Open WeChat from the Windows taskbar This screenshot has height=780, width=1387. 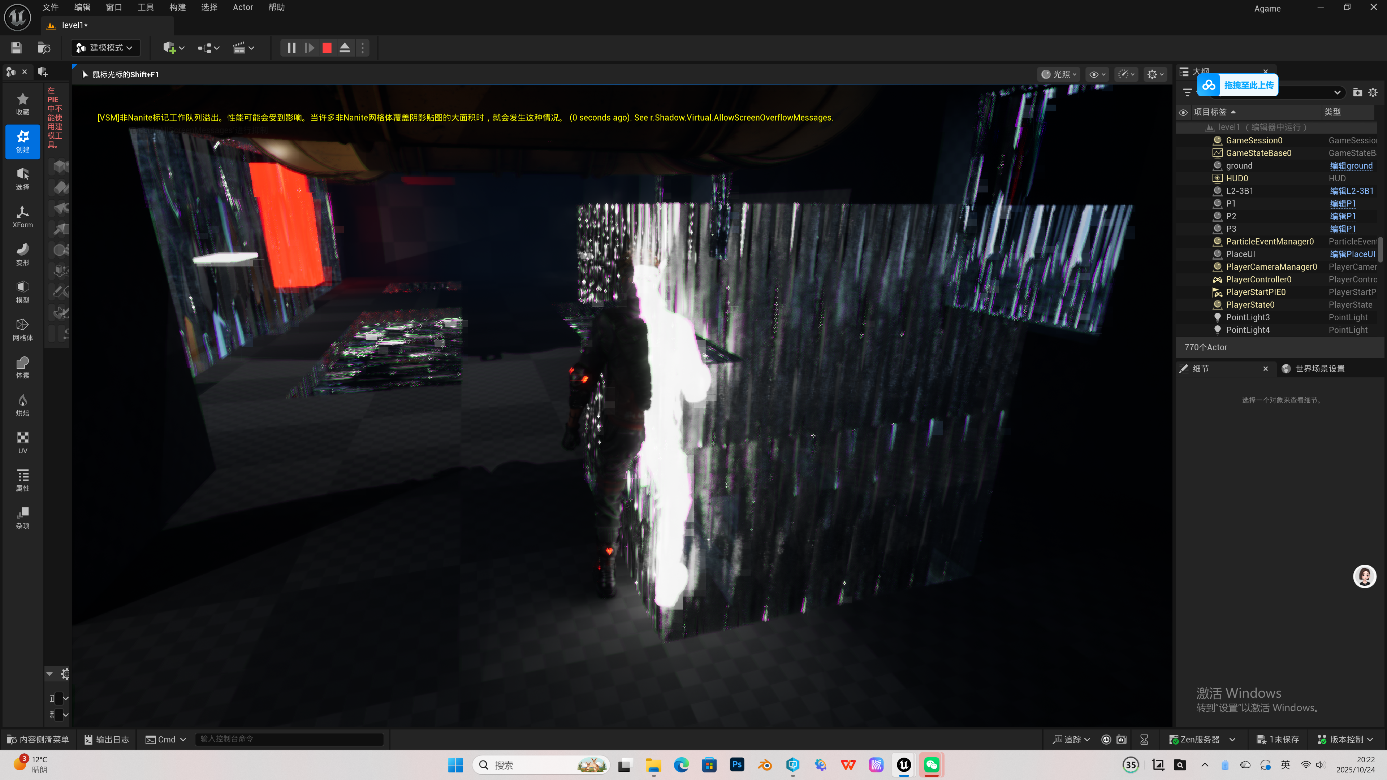(x=932, y=765)
